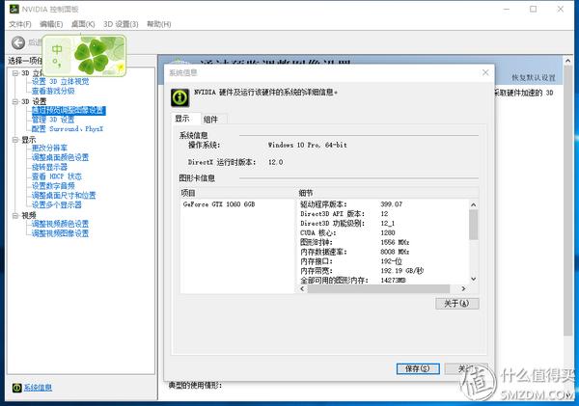Select 调整桌面尺寸和位置 in tree
579x406 pixels.
point(64,195)
